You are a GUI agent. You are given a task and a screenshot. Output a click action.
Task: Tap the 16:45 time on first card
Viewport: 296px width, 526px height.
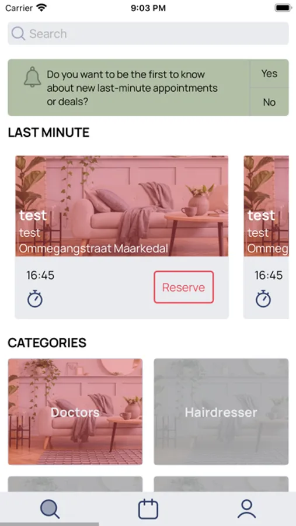coord(40,275)
